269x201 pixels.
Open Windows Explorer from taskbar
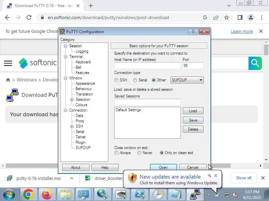65,195
